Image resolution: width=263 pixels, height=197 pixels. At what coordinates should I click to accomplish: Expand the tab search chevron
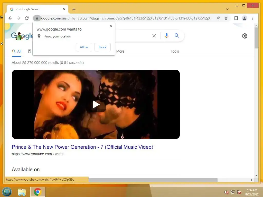(227, 9)
